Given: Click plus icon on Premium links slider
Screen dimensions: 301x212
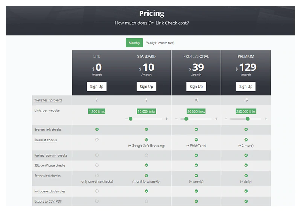Looking at the screenshot, I should pos(266,119).
